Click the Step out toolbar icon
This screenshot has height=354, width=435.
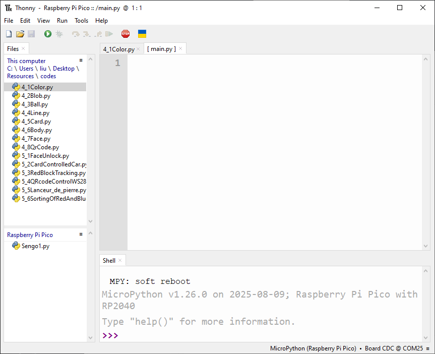point(98,34)
